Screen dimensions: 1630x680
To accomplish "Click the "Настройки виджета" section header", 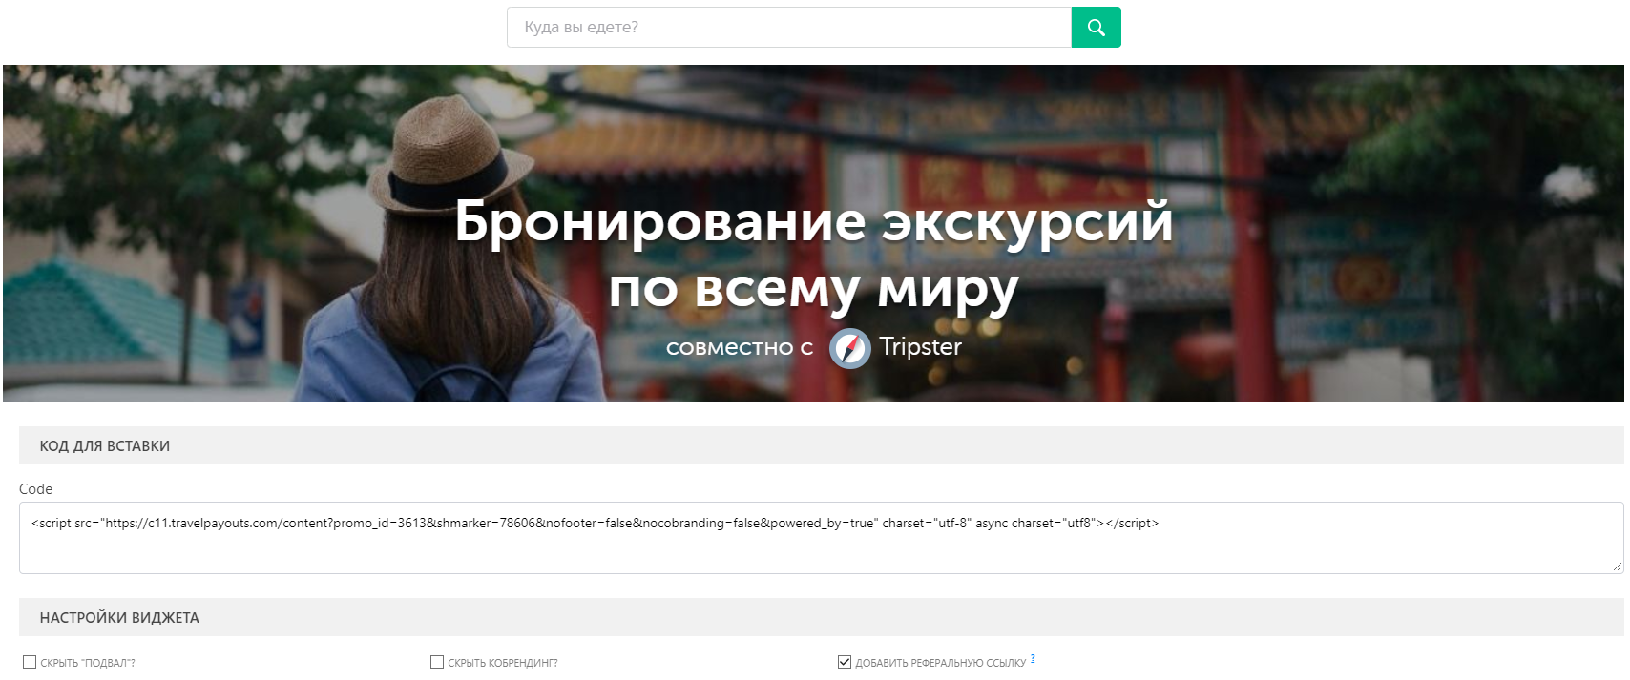I will [822, 617].
